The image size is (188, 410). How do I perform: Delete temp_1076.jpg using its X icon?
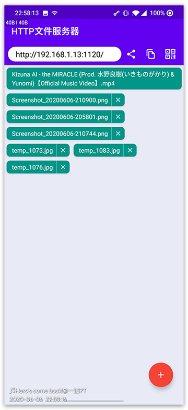click(63, 167)
